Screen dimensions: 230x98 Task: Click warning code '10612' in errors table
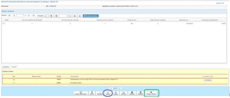pyautogui.click(x=59, y=79)
